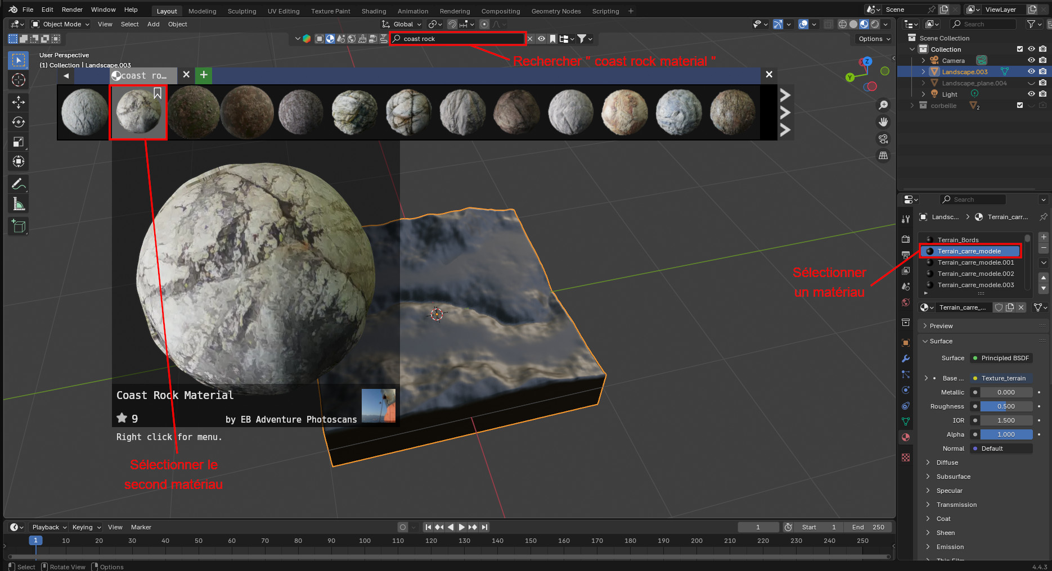Expand the Emission section
The width and height of the screenshot is (1052, 571).
(x=950, y=547)
